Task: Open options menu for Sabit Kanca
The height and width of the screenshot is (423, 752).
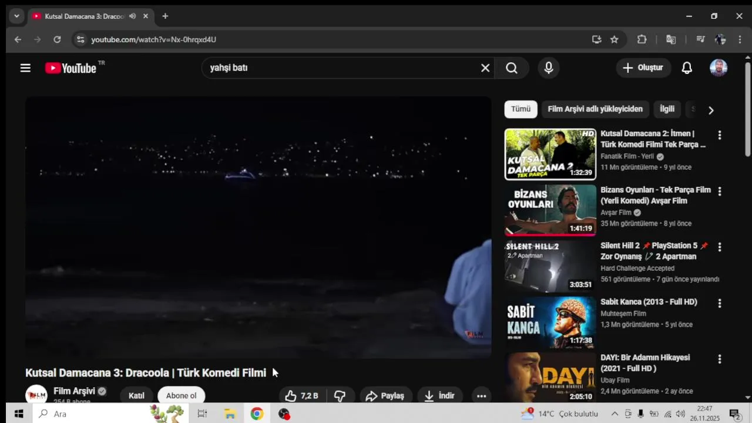Action: point(720,304)
